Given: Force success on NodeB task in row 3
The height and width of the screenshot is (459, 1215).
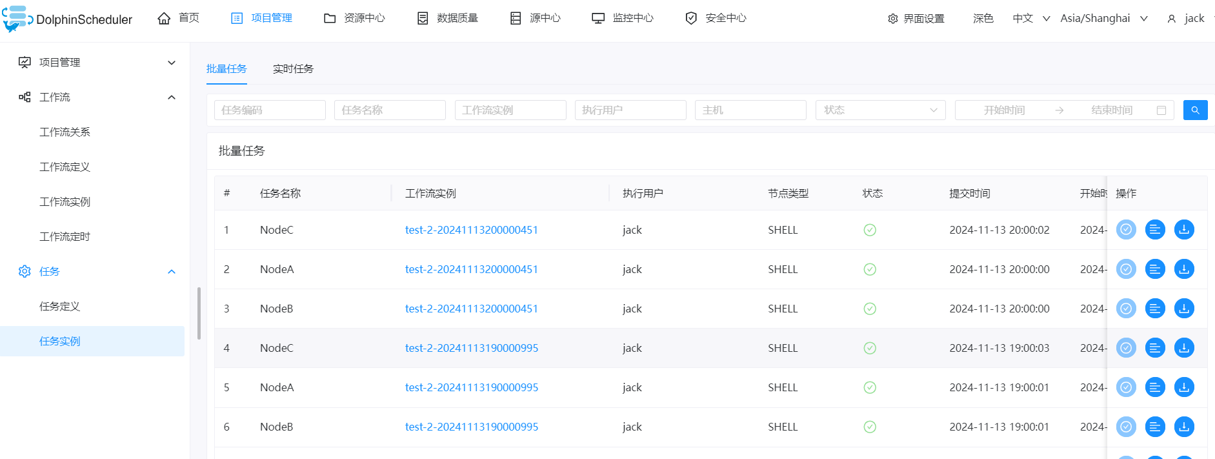Looking at the screenshot, I should 1126,309.
